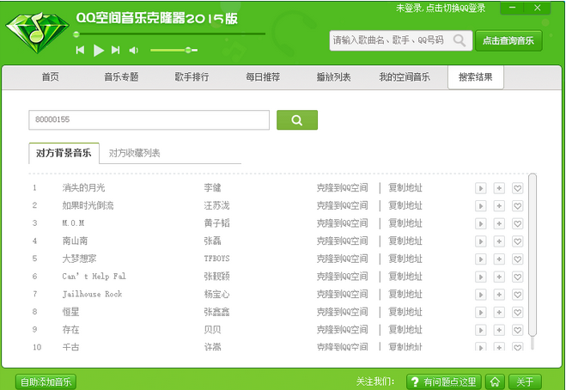
Task: Select artist name 李健
Action: pyautogui.click(x=213, y=188)
